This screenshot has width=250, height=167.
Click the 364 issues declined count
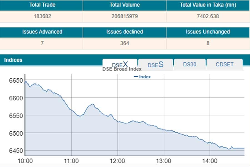(x=124, y=43)
